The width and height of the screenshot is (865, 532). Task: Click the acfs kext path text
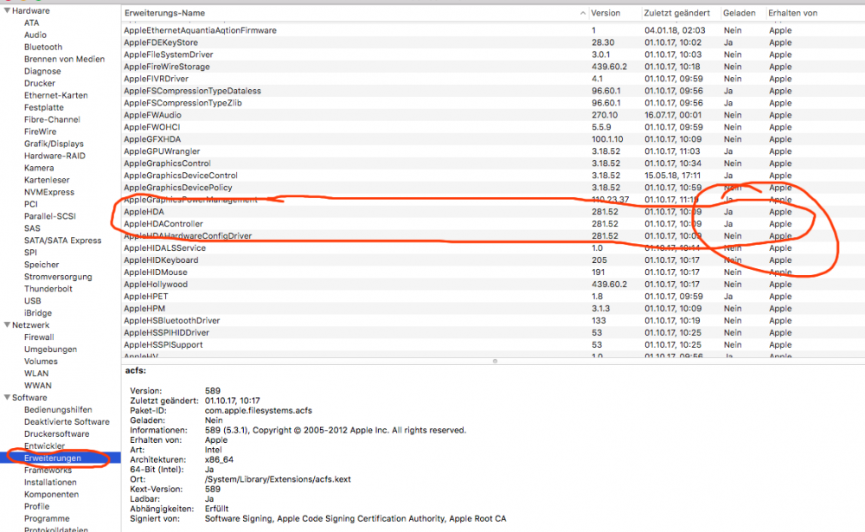click(278, 479)
